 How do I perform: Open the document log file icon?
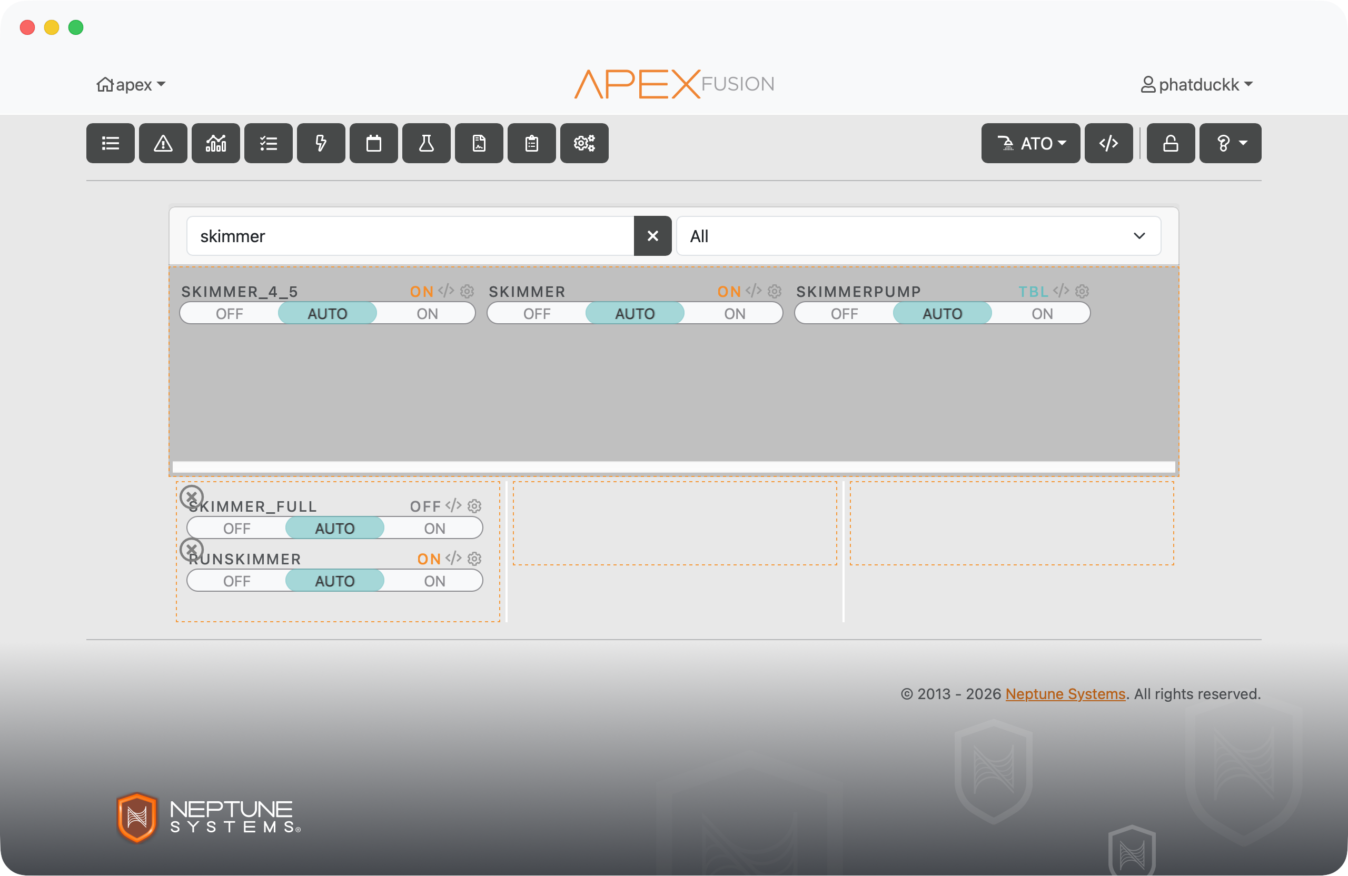click(479, 143)
